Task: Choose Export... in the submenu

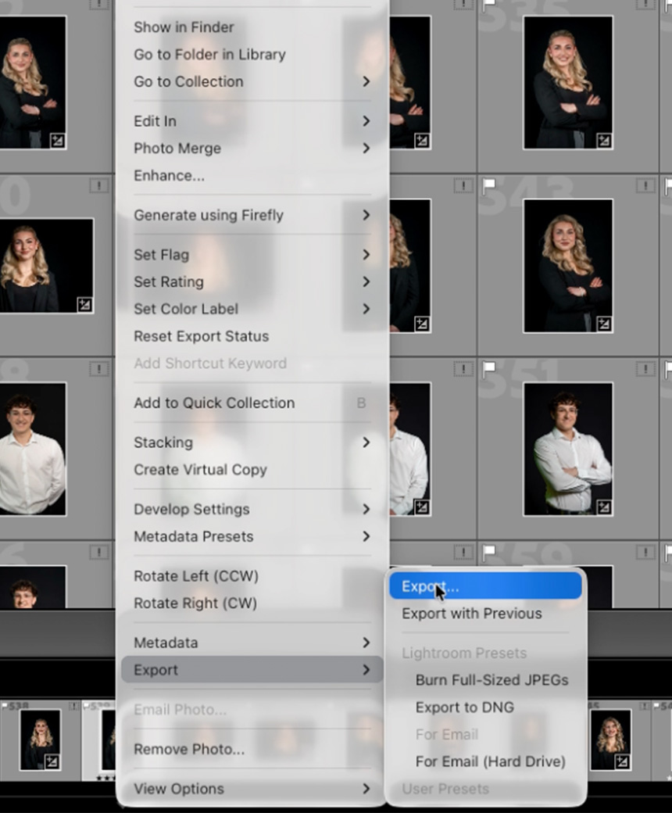Action: (x=485, y=586)
